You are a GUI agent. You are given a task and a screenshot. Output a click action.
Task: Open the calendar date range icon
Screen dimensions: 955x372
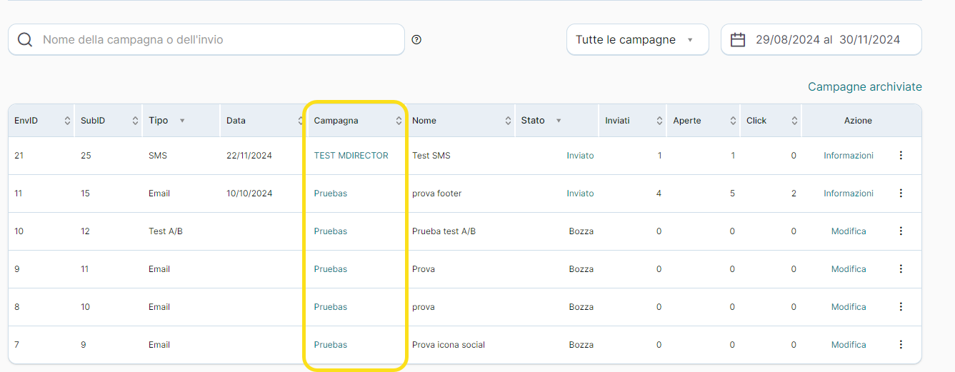click(738, 40)
